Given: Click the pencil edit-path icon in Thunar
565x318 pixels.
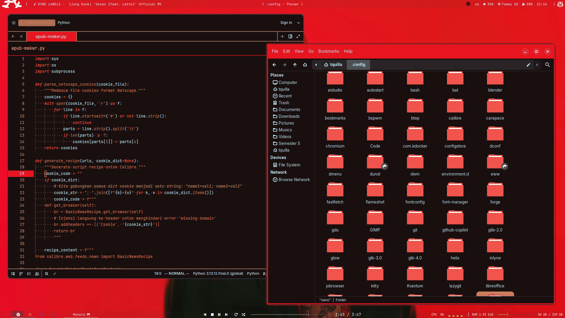Looking at the screenshot, I should click(528, 65).
